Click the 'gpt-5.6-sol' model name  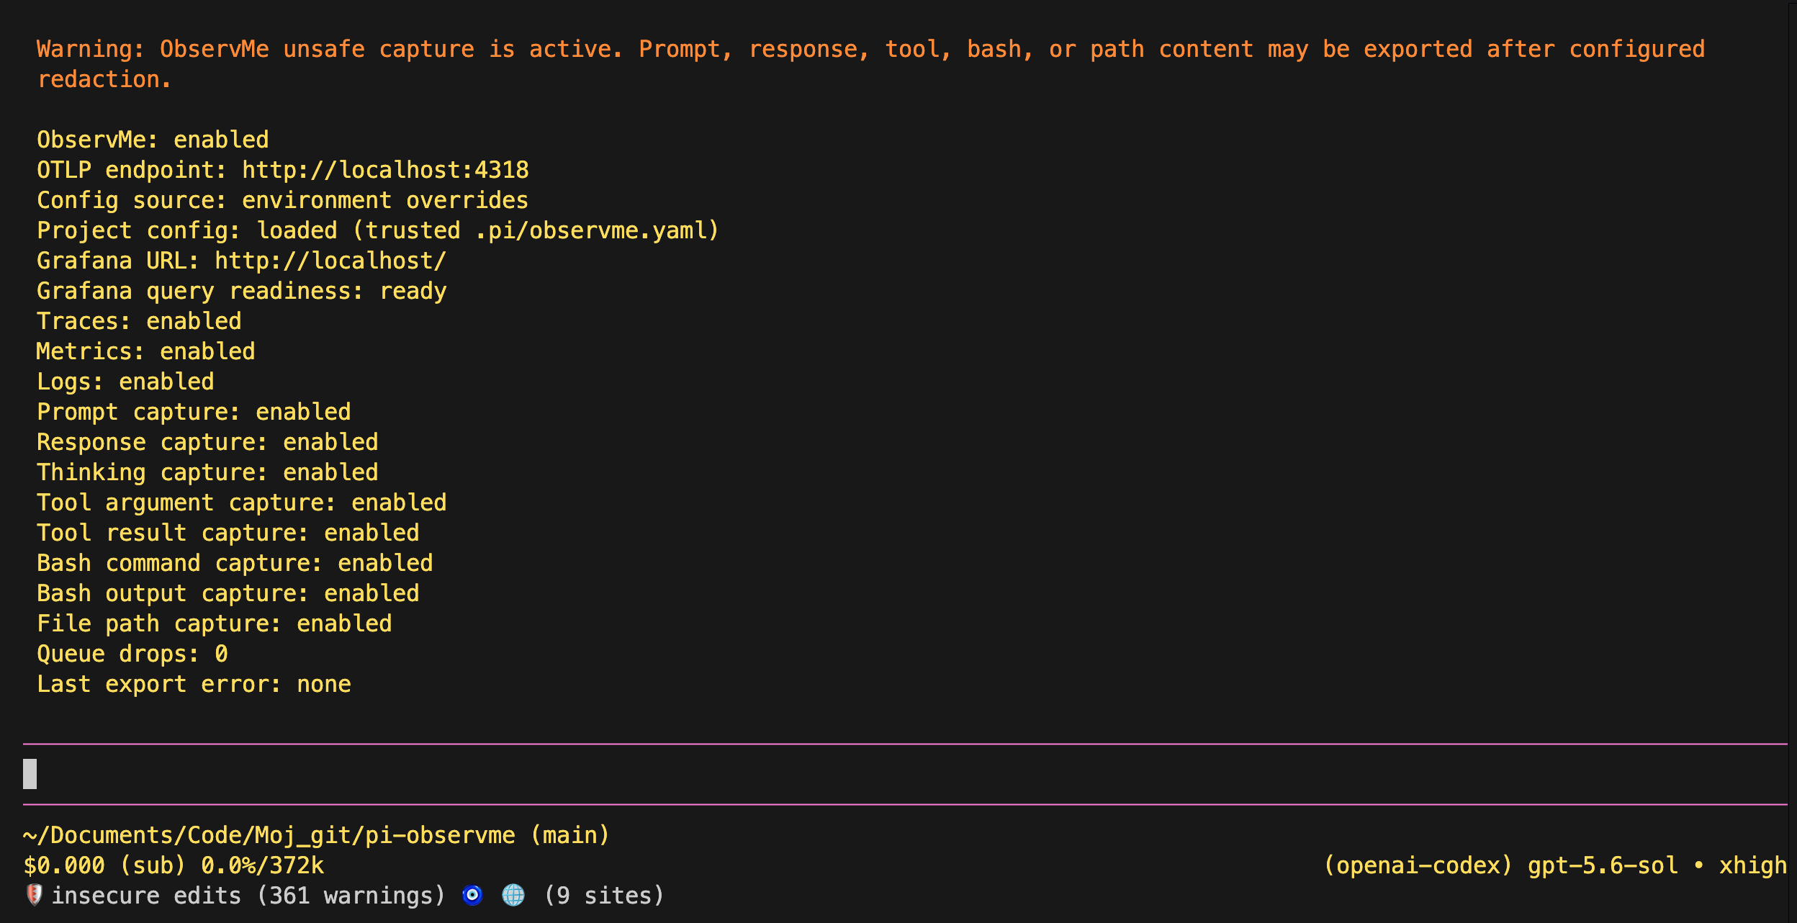[1603, 865]
